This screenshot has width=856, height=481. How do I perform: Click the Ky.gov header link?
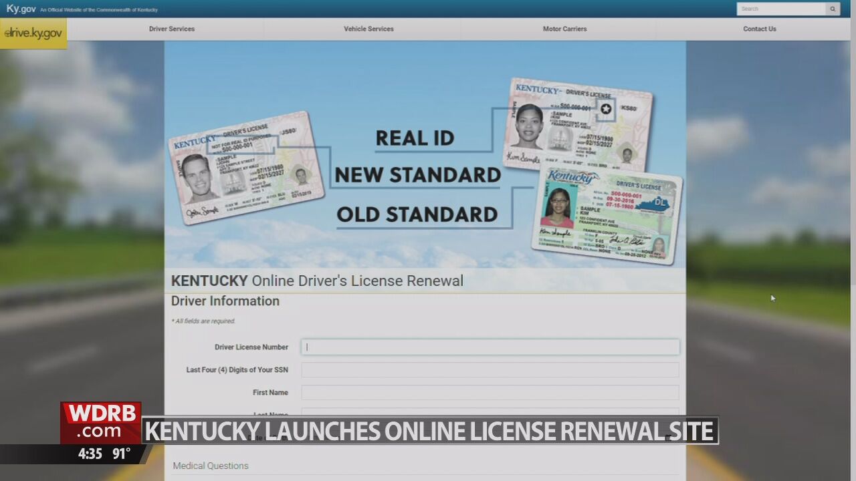point(21,9)
